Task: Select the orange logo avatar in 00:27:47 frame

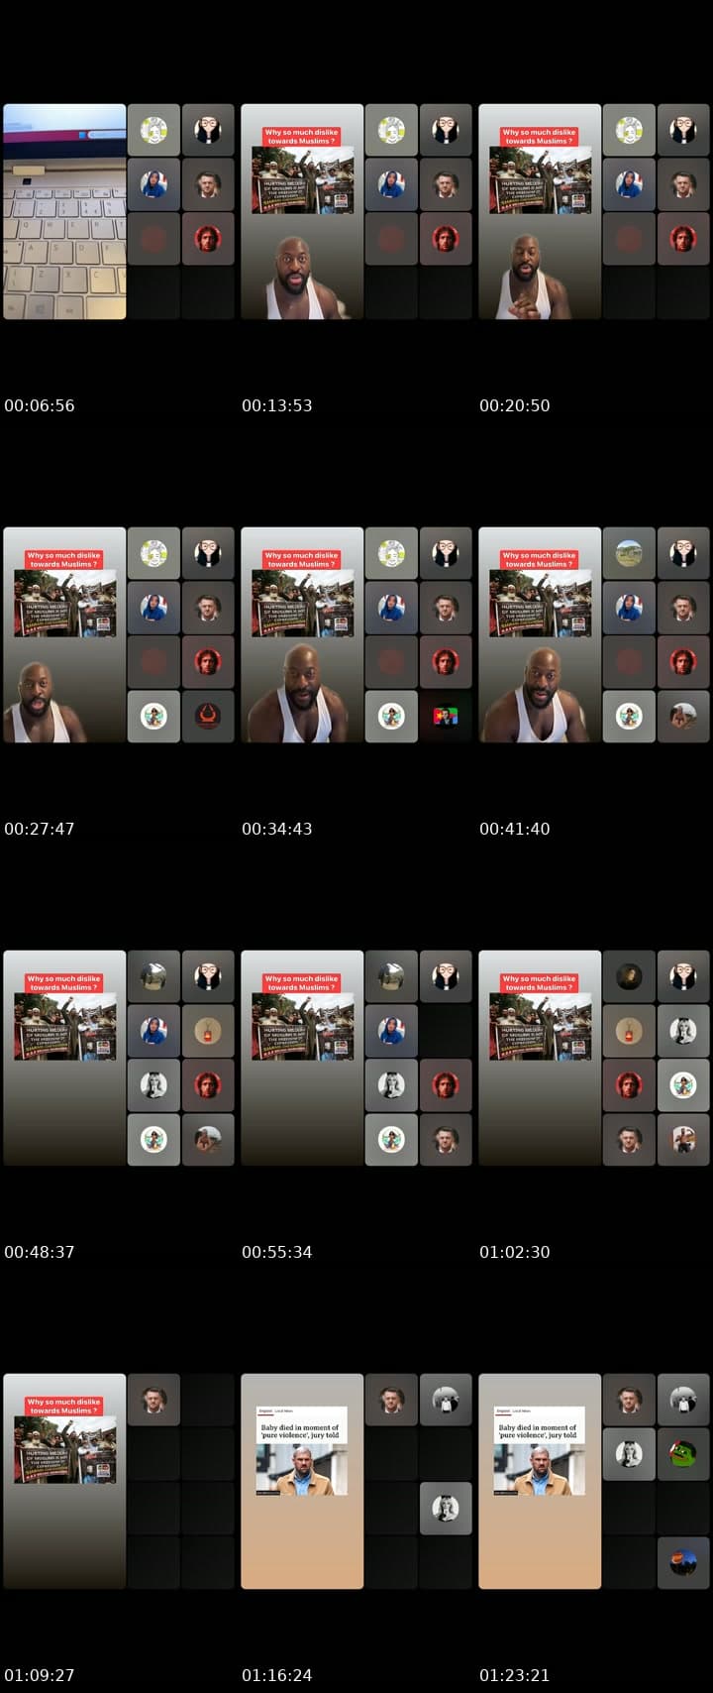Action: 208,716
